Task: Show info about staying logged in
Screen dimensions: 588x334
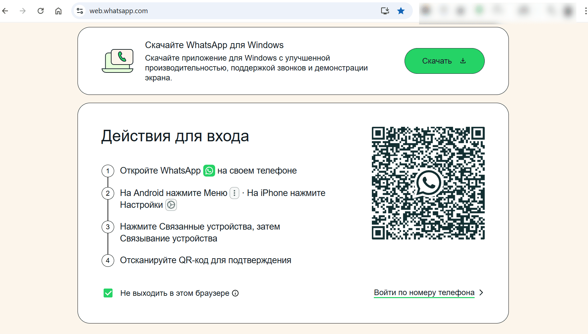Action: coord(235,293)
